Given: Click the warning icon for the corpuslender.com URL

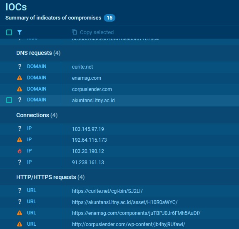Looking at the screenshot, I should pos(20,224).
